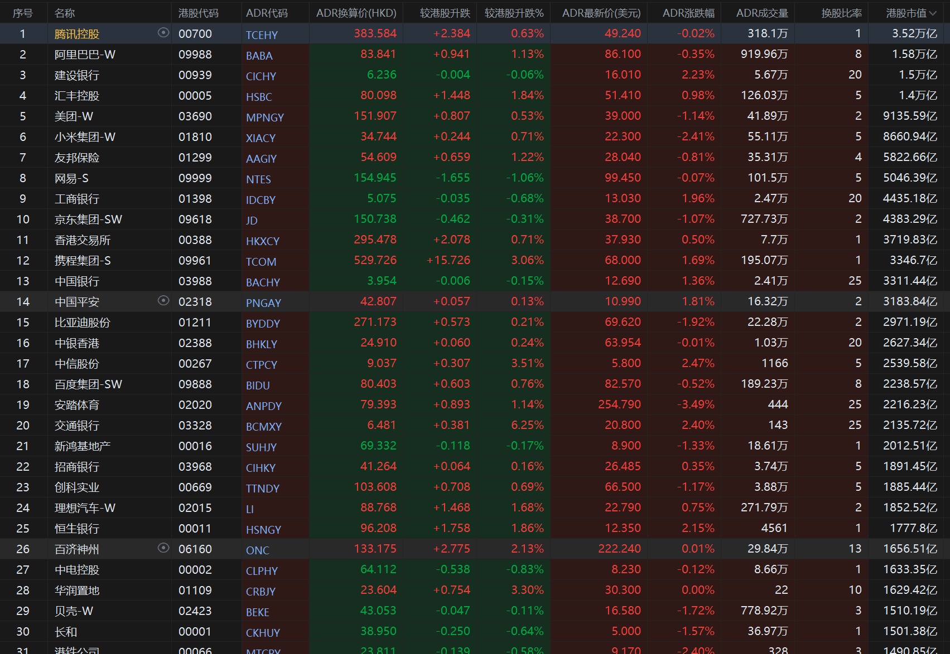The image size is (950, 654).
Task: Click the HK stock code 02388
Action: pos(195,343)
